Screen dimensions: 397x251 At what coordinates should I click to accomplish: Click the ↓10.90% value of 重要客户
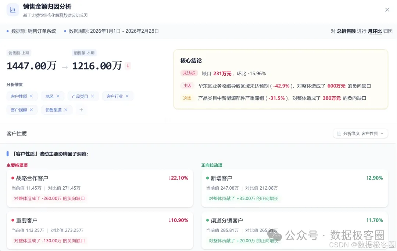(179, 220)
